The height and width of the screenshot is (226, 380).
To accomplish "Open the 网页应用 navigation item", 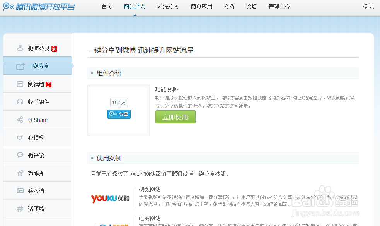I will coord(201,7).
